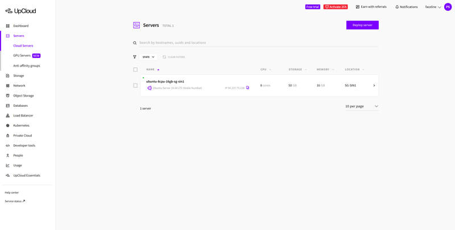Click the Servers page header icon
455x230 pixels.
136,25
